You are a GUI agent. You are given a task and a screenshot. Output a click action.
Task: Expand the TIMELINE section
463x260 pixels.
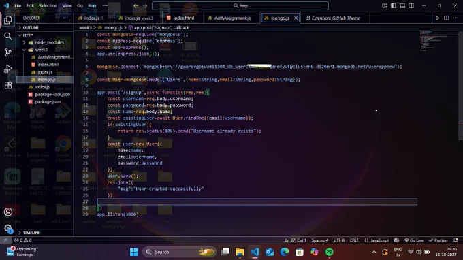click(x=45, y=233)
